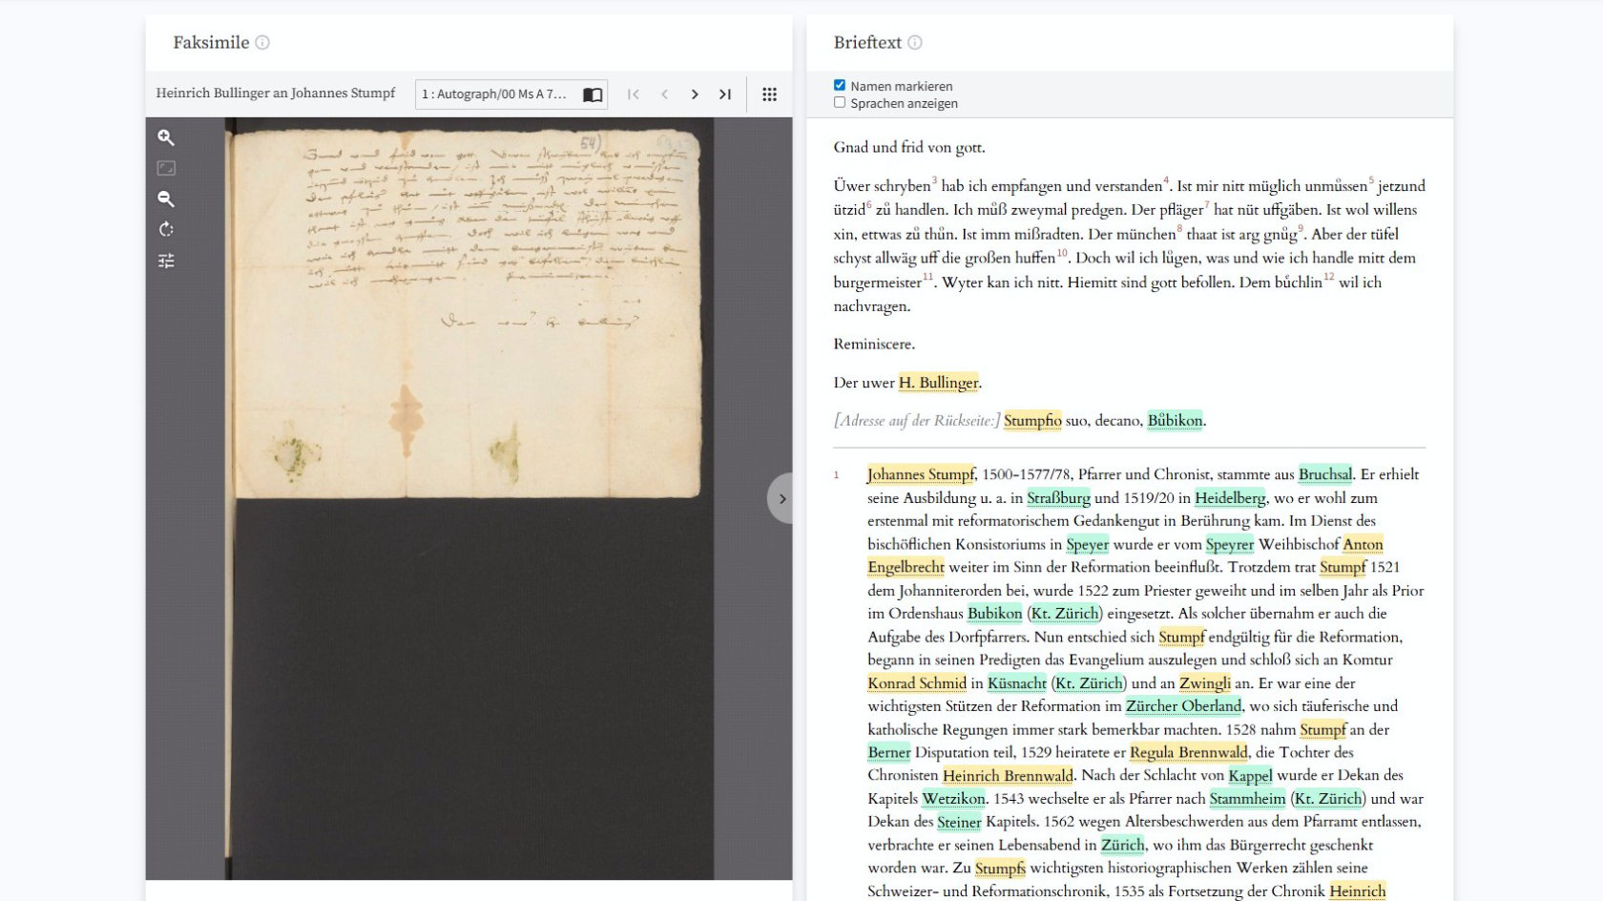1603x901 pixels.
Task: Open the H. Bullinger name link
Action: pyautogui.click(x=938, y=383)
